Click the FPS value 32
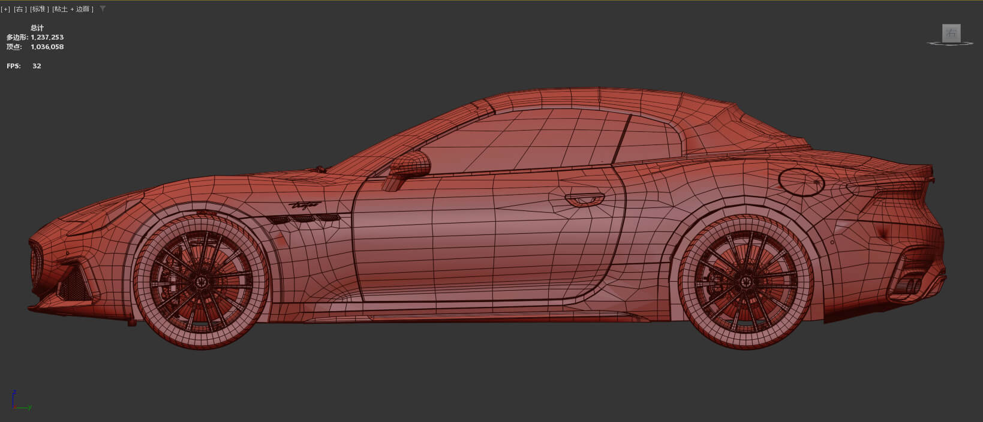The height and width of the screenshot is (422, 983). point(37,66)
